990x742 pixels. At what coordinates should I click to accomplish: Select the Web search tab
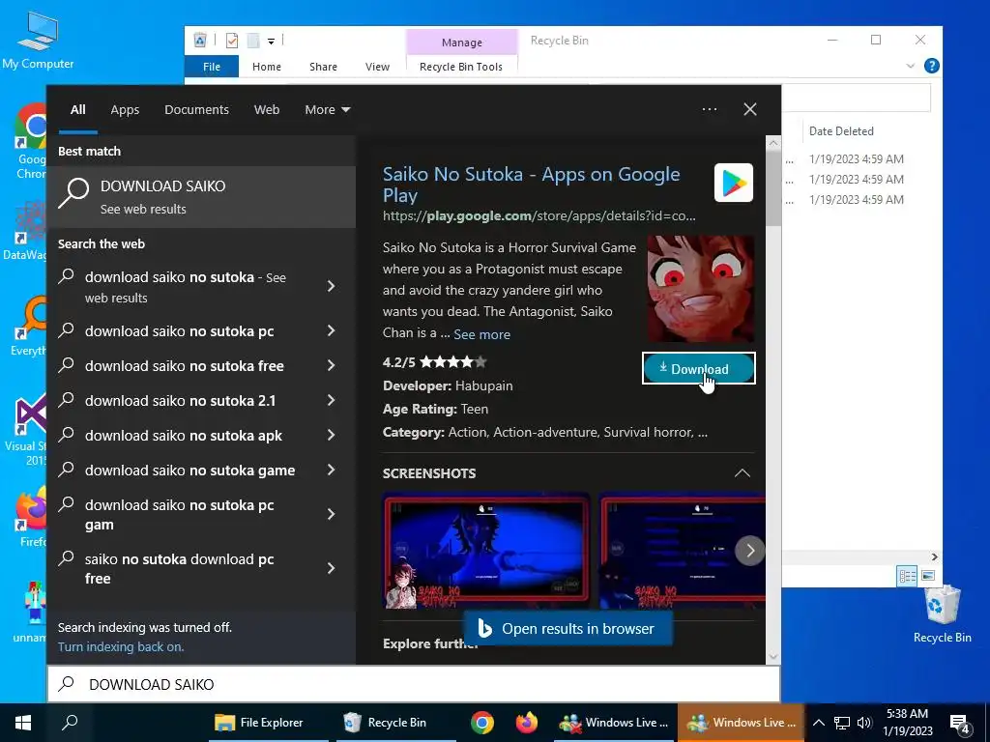click(267, 110)
